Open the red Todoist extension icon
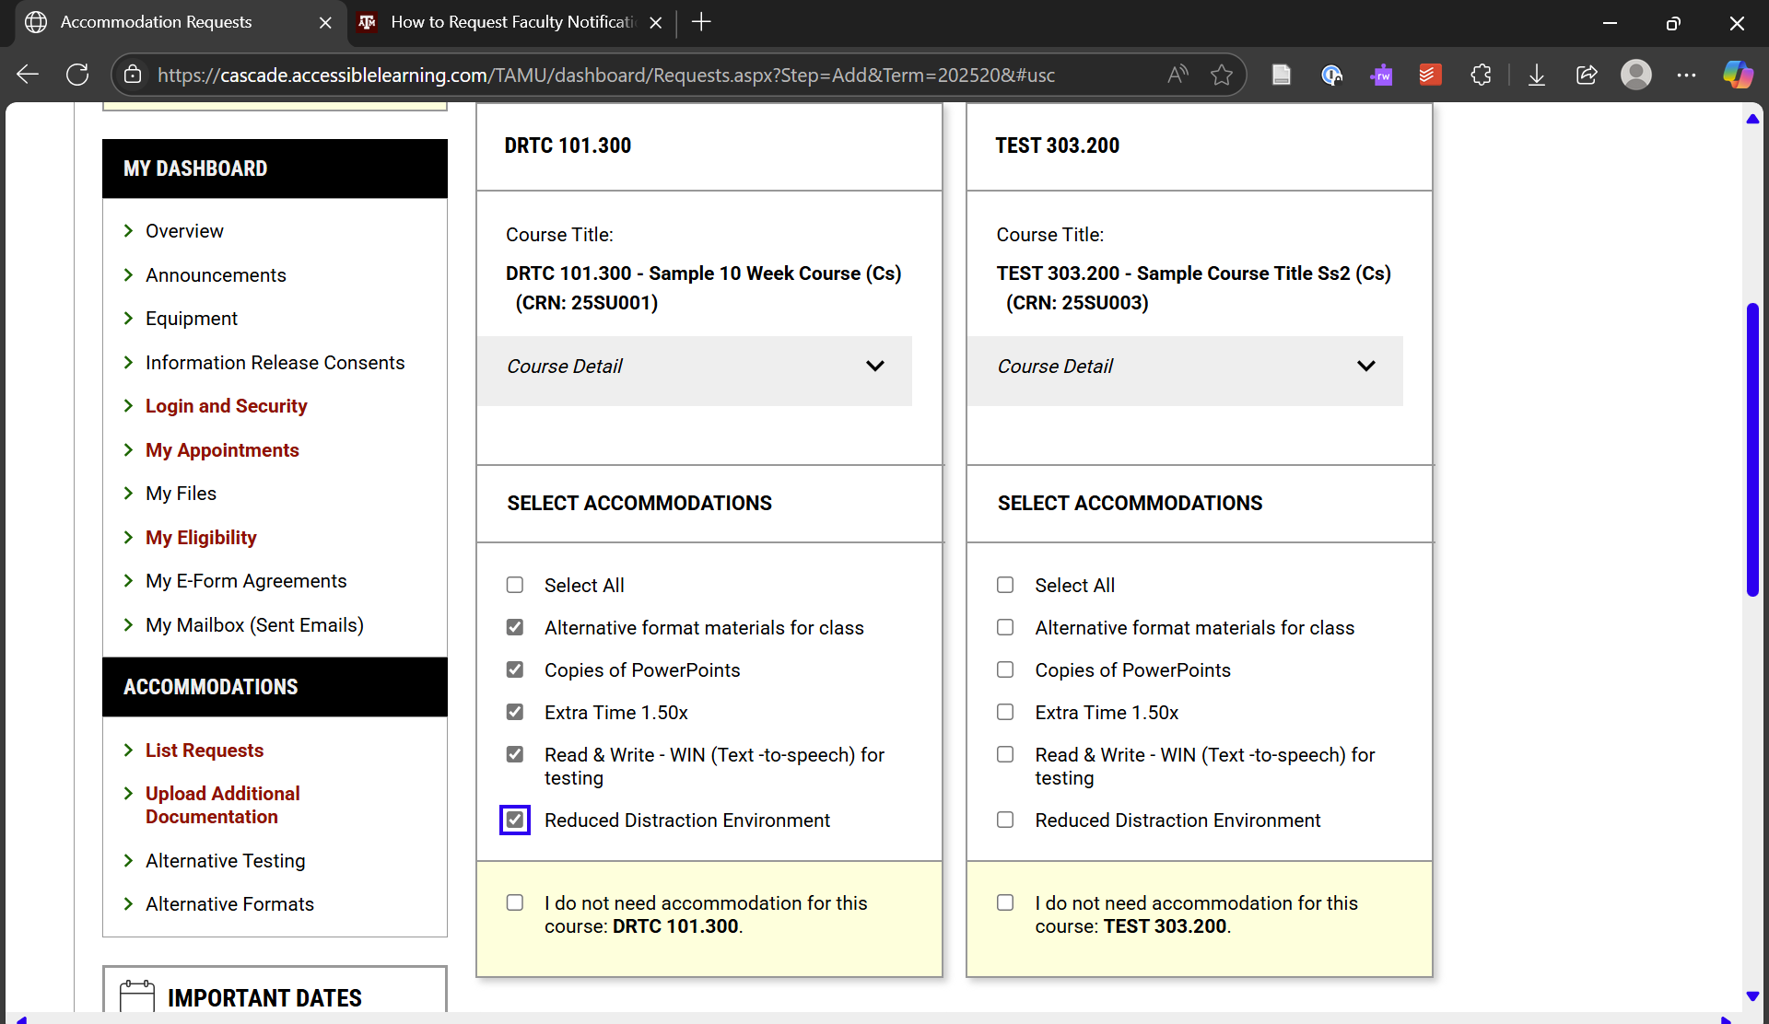The height and width of the screenshot is (1024, 1769). (x=1430, y=75)
